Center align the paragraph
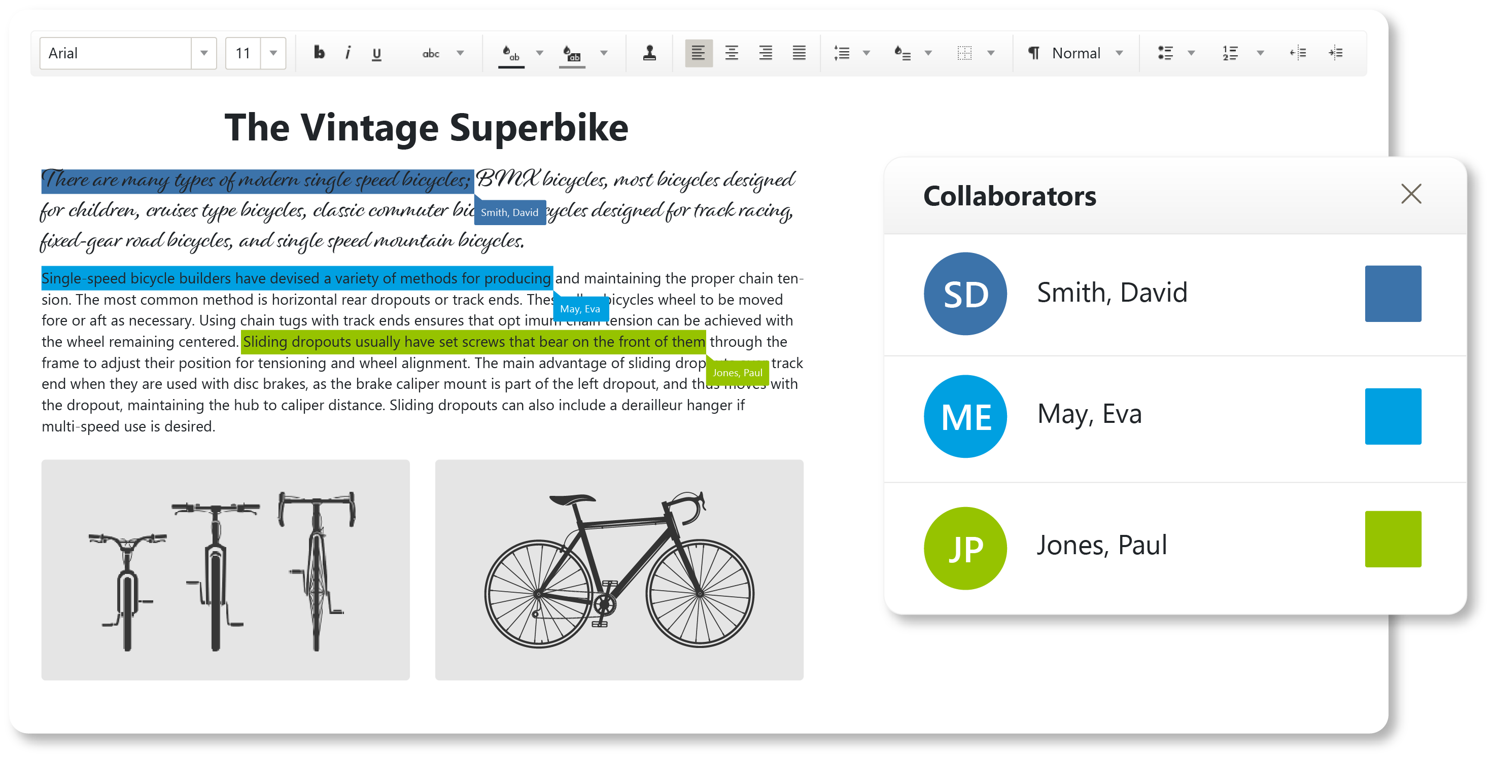 tap(732, 53)
